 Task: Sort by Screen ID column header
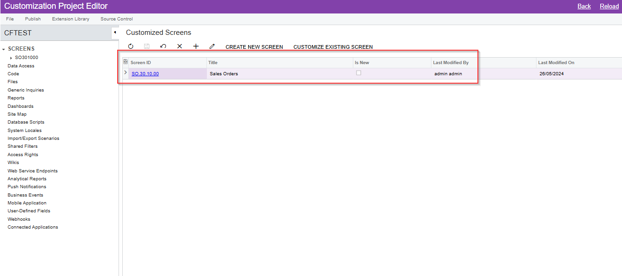pos(167,62)
